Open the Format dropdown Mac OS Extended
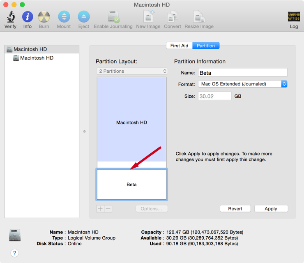Screen dimensions: 304x263 tap(242, 84)
